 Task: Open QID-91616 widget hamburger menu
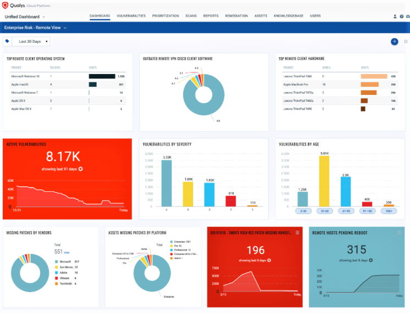point(297,232)
